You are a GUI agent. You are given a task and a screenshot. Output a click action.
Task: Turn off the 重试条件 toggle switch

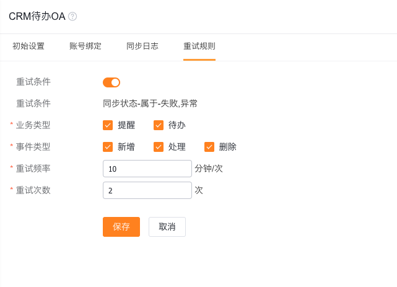[x=111, y=82]
